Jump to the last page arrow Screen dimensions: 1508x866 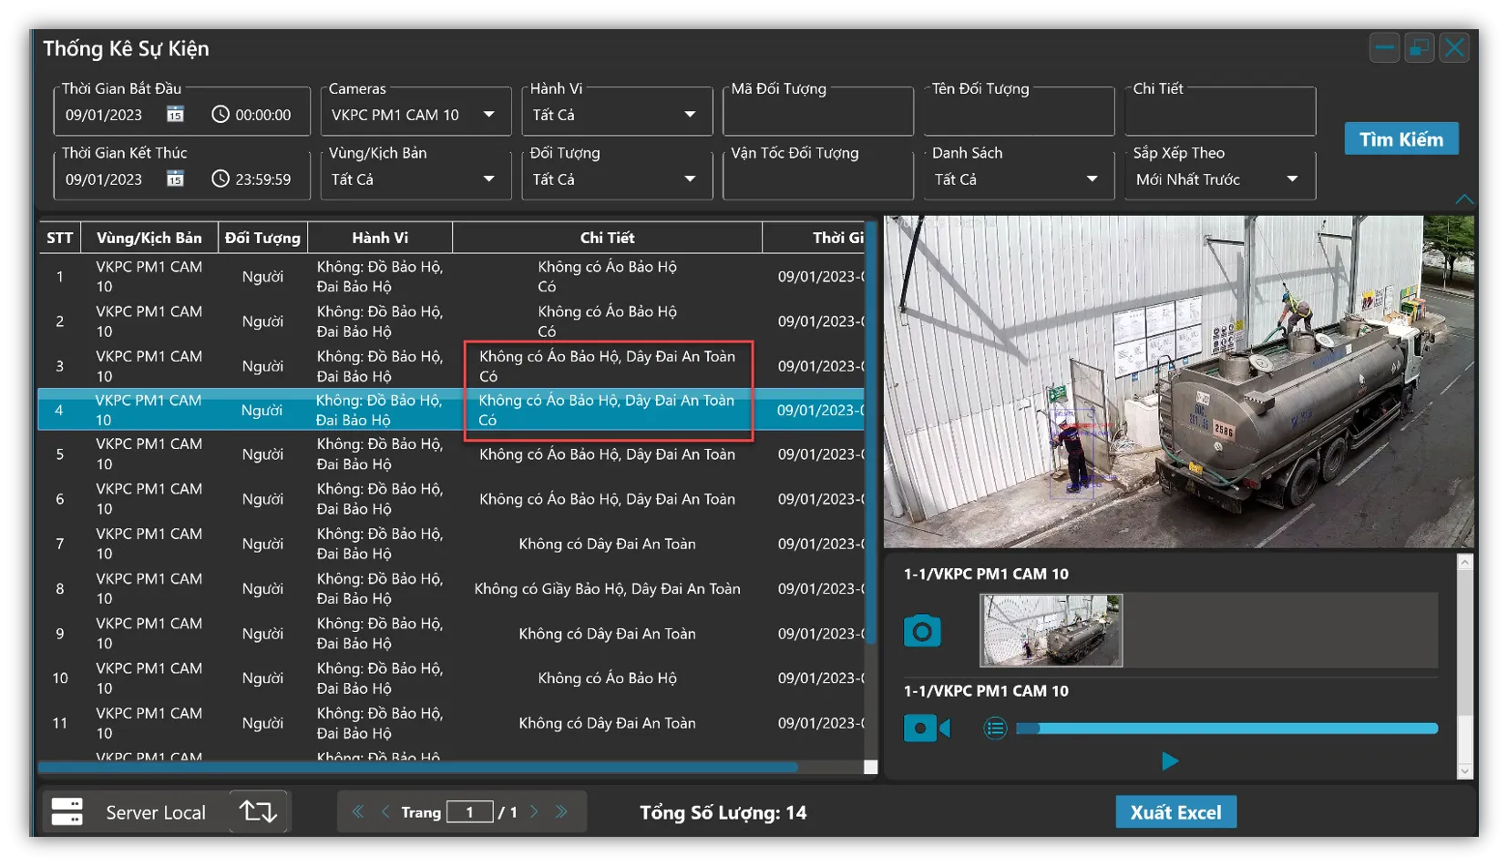tap(561, 811)
